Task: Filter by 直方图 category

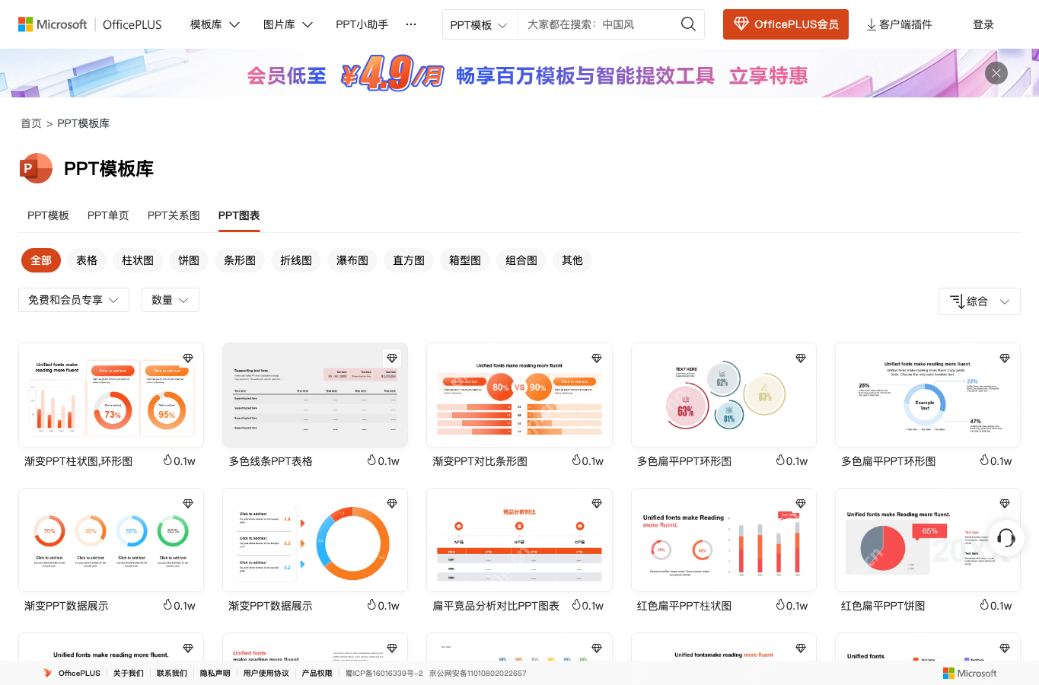Action: coord(409,260)
